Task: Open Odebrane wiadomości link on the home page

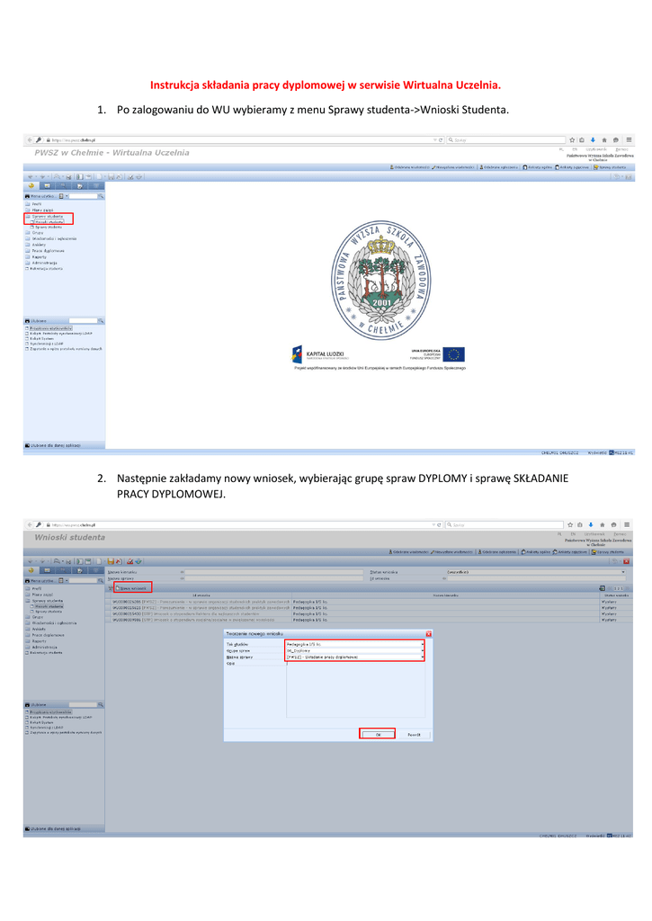Action: (409, 166)
